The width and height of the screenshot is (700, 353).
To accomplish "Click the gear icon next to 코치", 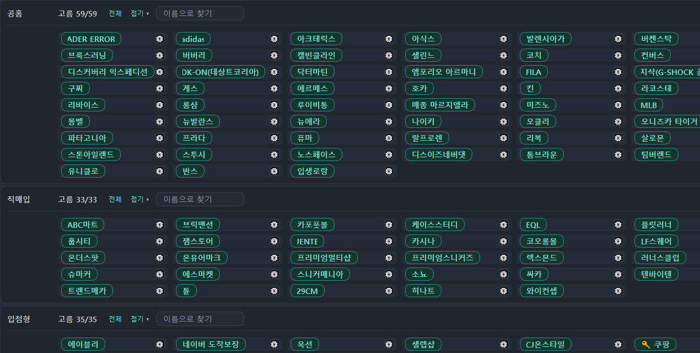I will coord(618,55).
